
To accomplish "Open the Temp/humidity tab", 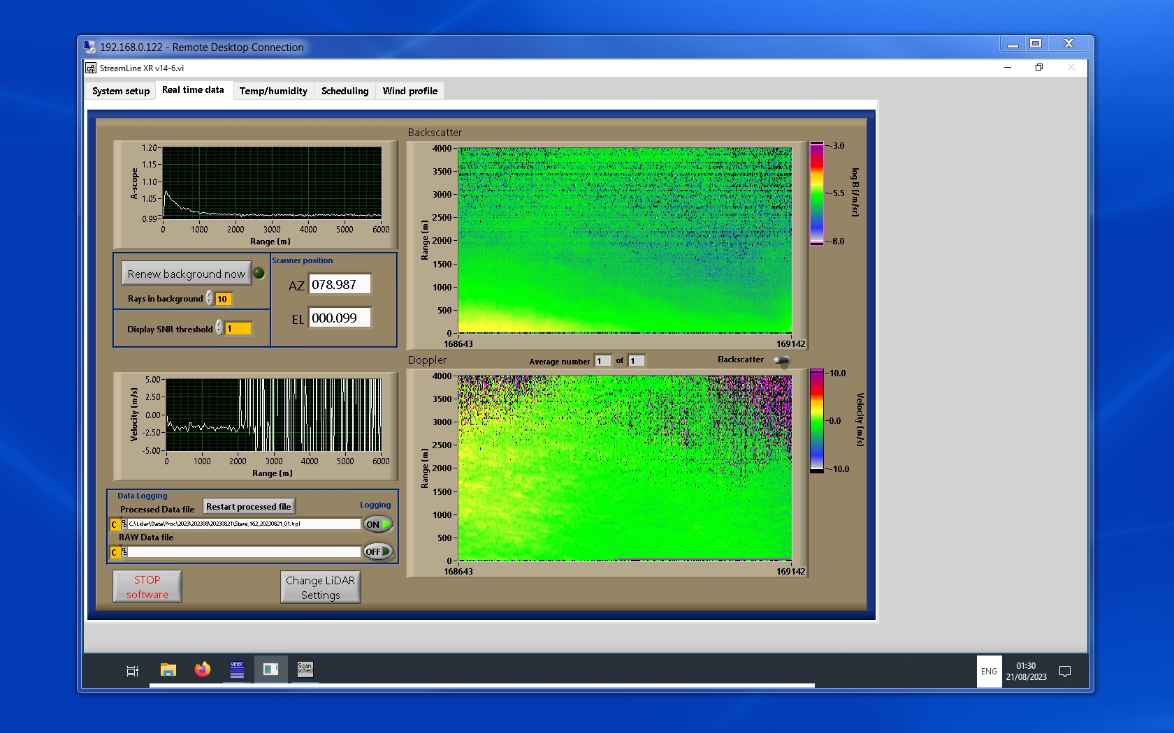I will (x=273, y=91).
